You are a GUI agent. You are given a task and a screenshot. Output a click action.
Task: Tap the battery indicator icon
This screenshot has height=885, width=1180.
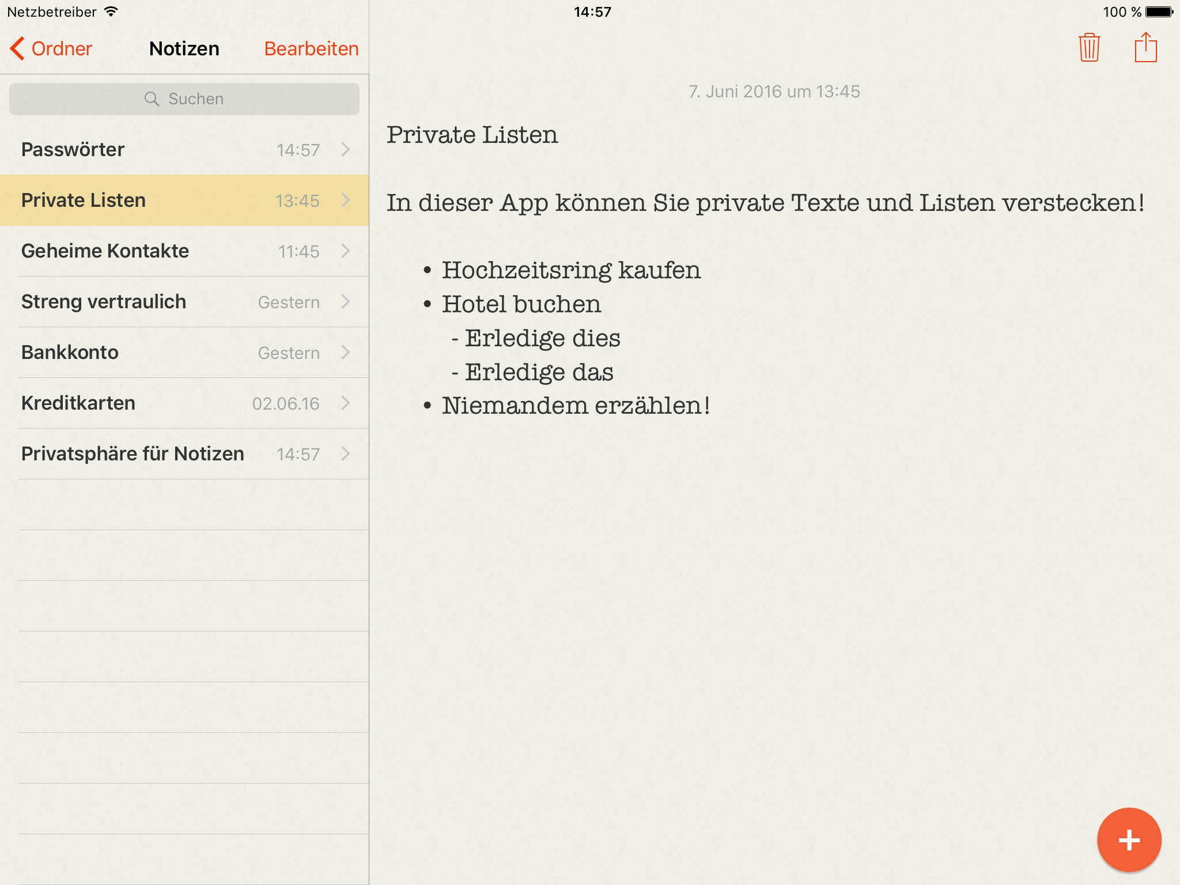[1159, 12]
